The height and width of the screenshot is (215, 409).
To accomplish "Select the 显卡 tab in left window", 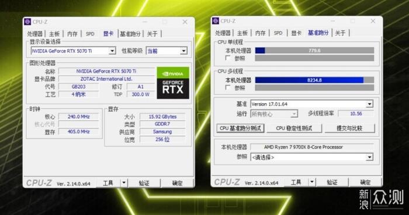I will pyautogui.click(x=108, y=34).
